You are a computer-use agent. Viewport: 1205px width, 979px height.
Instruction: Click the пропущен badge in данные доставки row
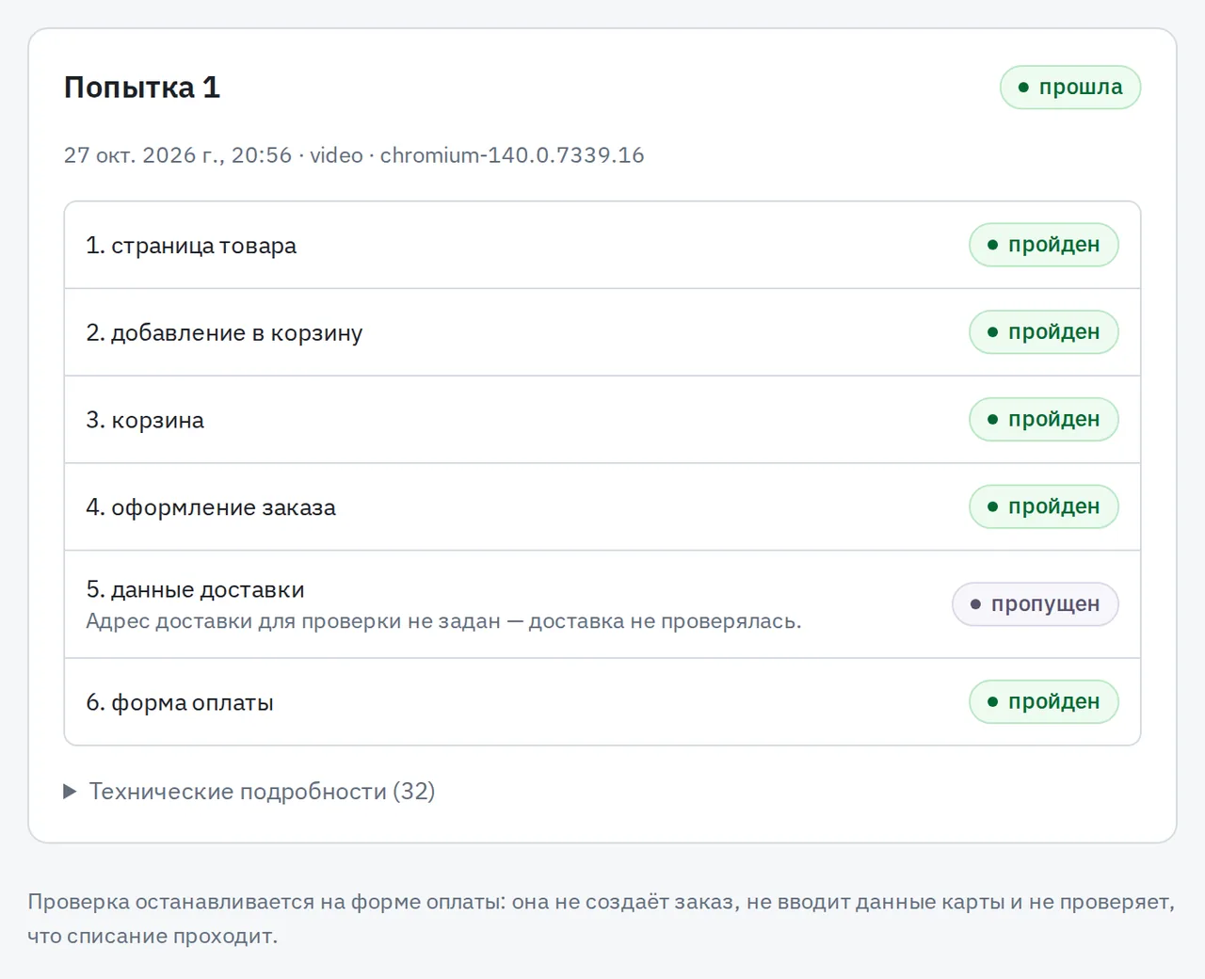[x=1036, y=604]
